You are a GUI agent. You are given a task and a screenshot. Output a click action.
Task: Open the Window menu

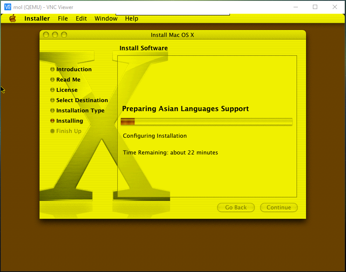106,18
